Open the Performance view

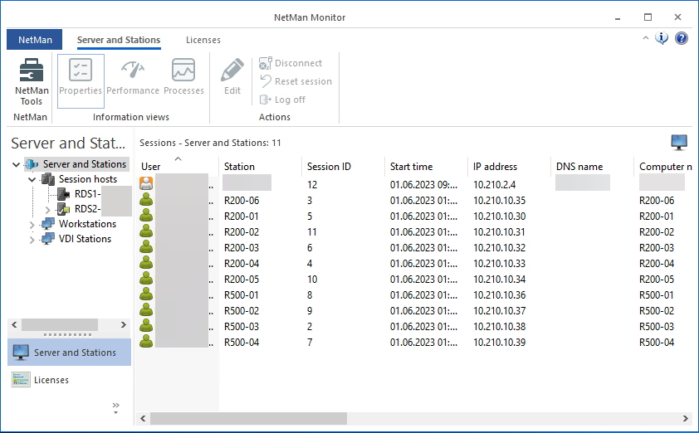[x=133, y=77]
